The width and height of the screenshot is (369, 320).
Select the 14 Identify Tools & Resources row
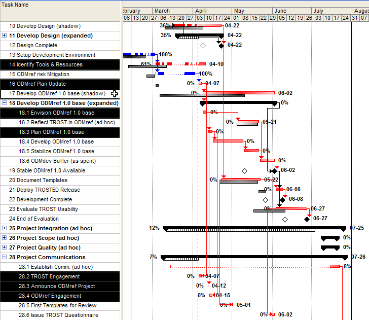click(x=60, y=64)
